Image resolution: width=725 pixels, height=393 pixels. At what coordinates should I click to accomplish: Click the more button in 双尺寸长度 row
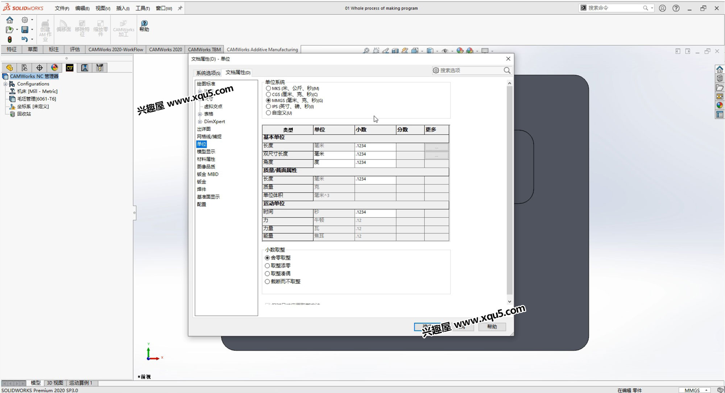pos(436,155)
